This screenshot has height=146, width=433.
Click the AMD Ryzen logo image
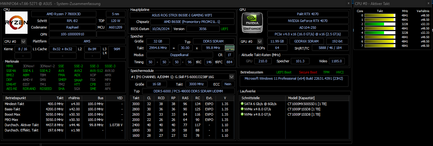coord(16,23)
